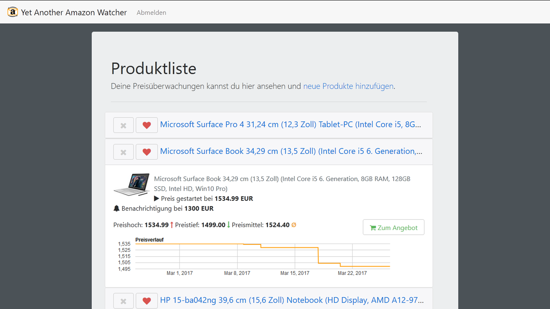Click the Zum Angebot button
550x309 pixels.
pos(394,227)
